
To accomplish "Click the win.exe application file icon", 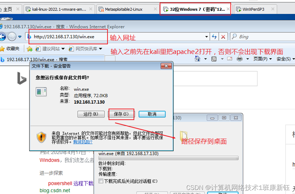I will (41, 92).
